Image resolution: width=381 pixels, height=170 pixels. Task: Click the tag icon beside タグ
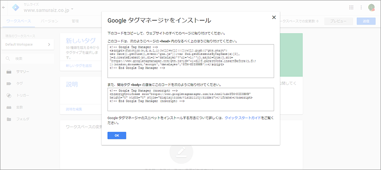9,84
